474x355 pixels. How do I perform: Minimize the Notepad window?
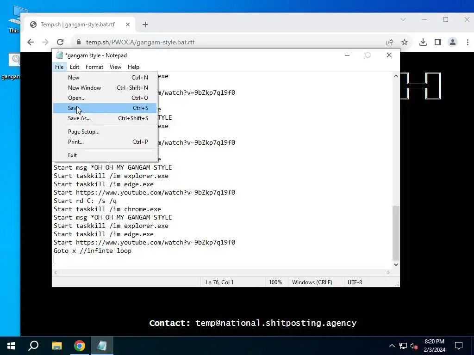coord(347,55)
